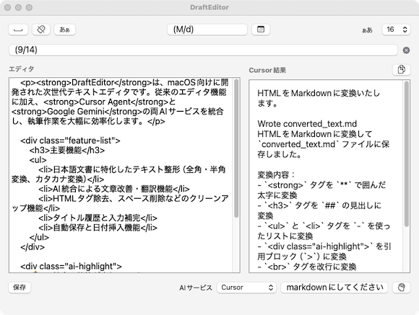
Task: Click the '変換内容：' line in result
Action: point(276,174)
